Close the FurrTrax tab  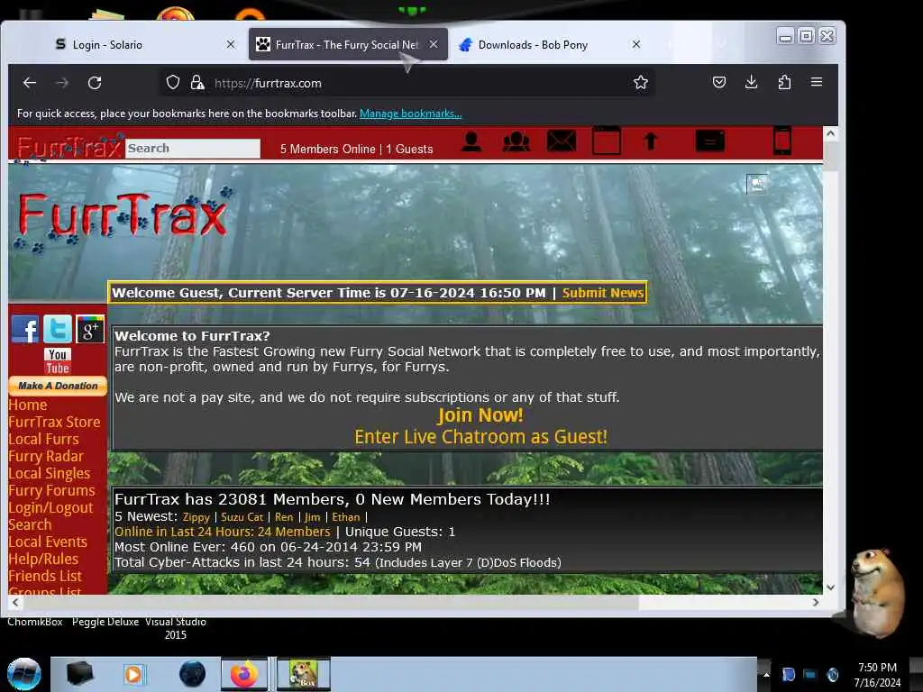coord(434,44)
